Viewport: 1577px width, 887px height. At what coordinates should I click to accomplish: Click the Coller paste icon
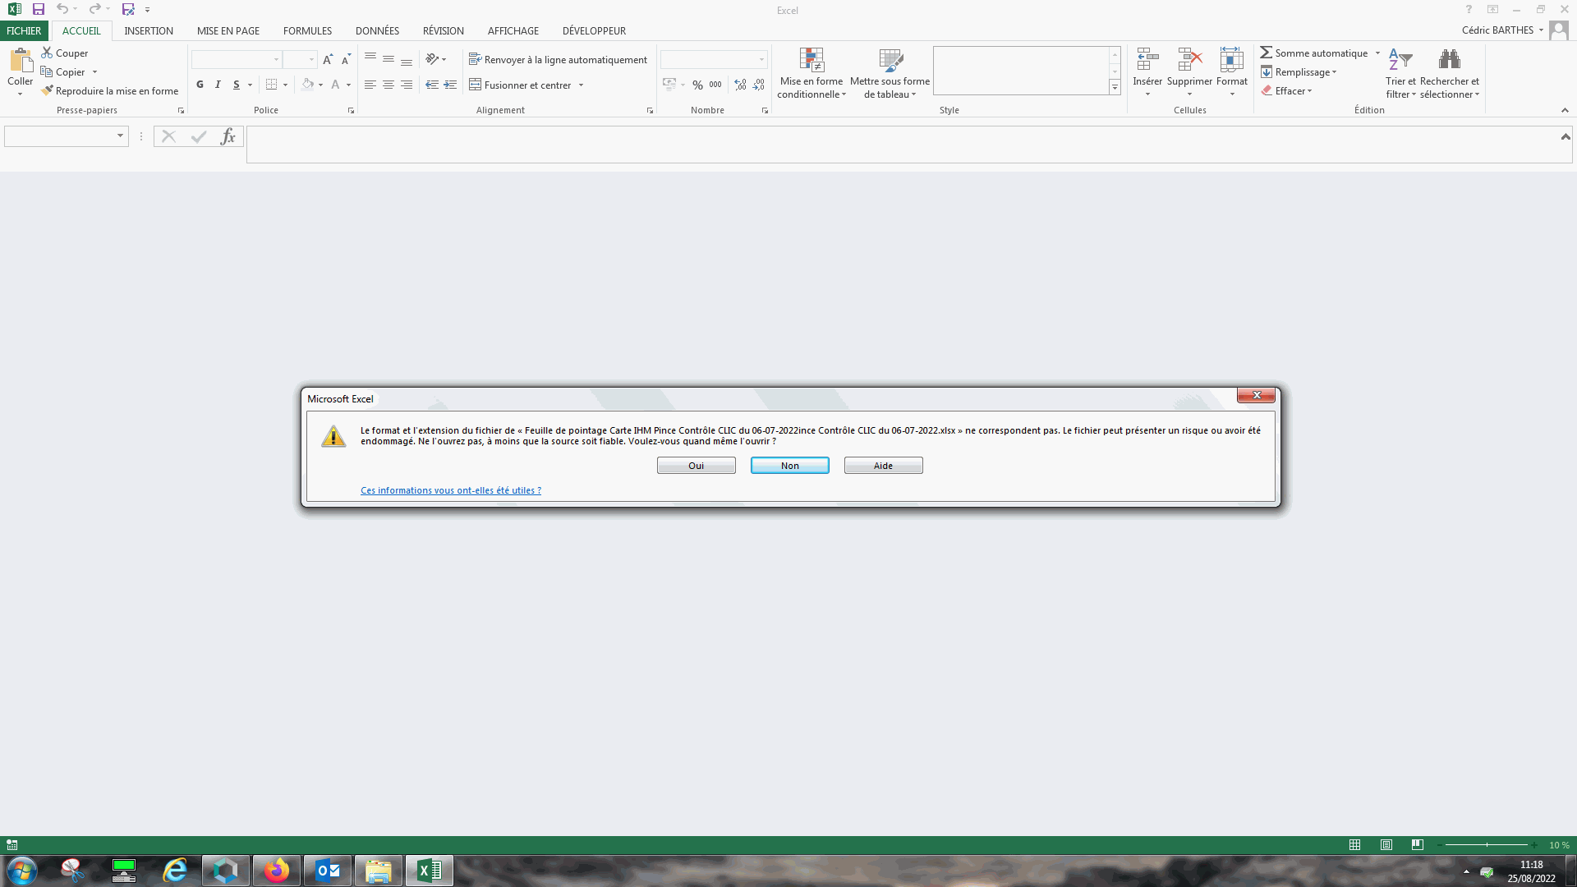(x=21, y=62)
